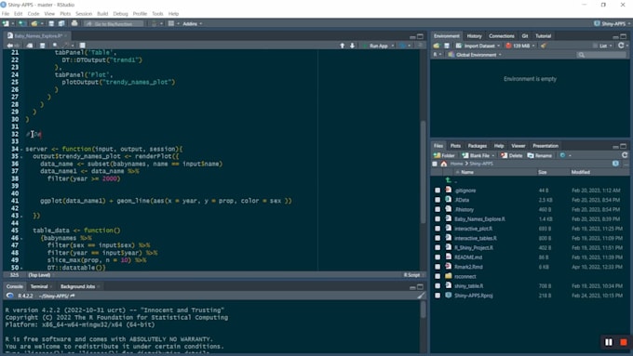Open the Session menu

(84, 14)
